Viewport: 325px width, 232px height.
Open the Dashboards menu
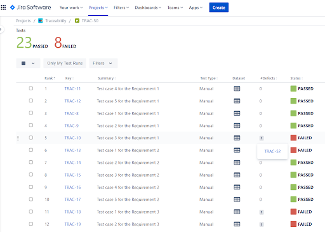pyautogui.click(x=148, y=8)
